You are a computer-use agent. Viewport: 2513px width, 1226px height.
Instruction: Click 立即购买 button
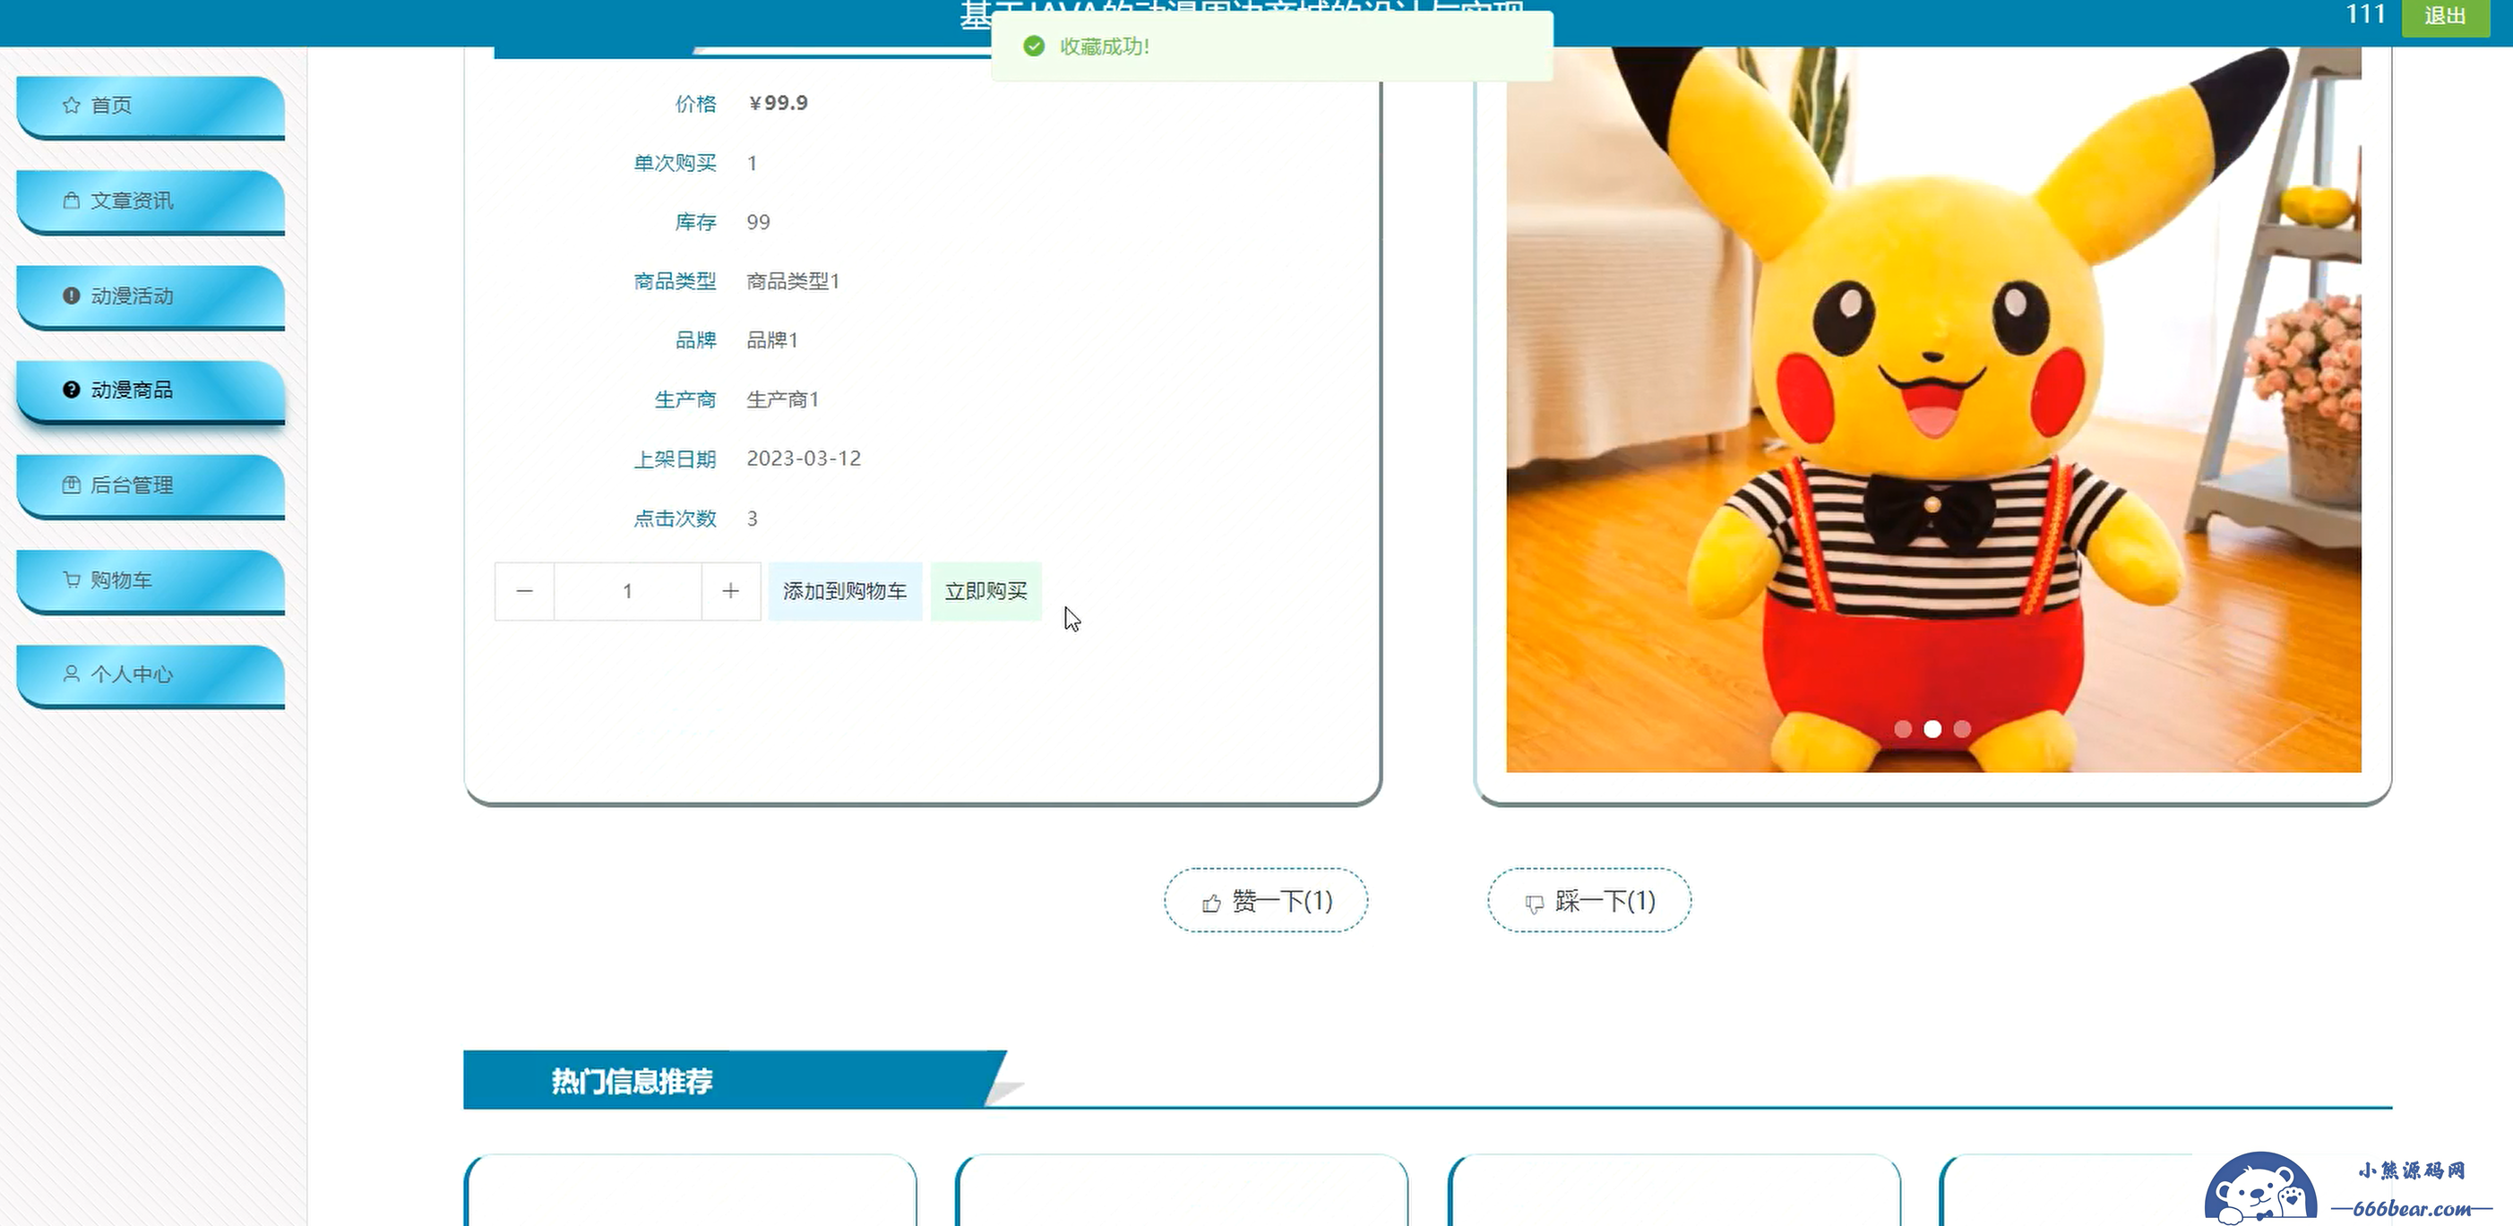point(986,591)
